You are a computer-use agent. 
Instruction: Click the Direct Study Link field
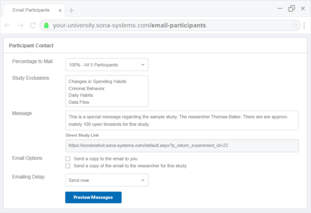[181, 146]
